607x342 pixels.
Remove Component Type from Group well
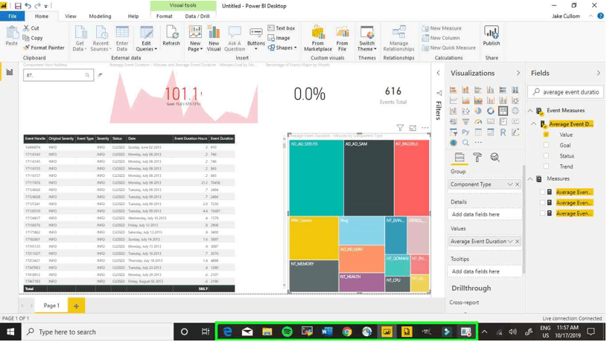(517, 184)
